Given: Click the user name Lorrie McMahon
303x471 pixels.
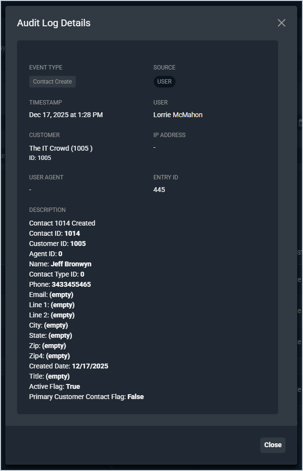Looking at the screenshot, I should [178, 115].
